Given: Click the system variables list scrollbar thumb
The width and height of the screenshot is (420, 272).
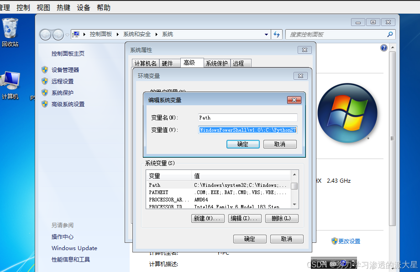Looking at the screenshot, I should click(x=294, y=186).
